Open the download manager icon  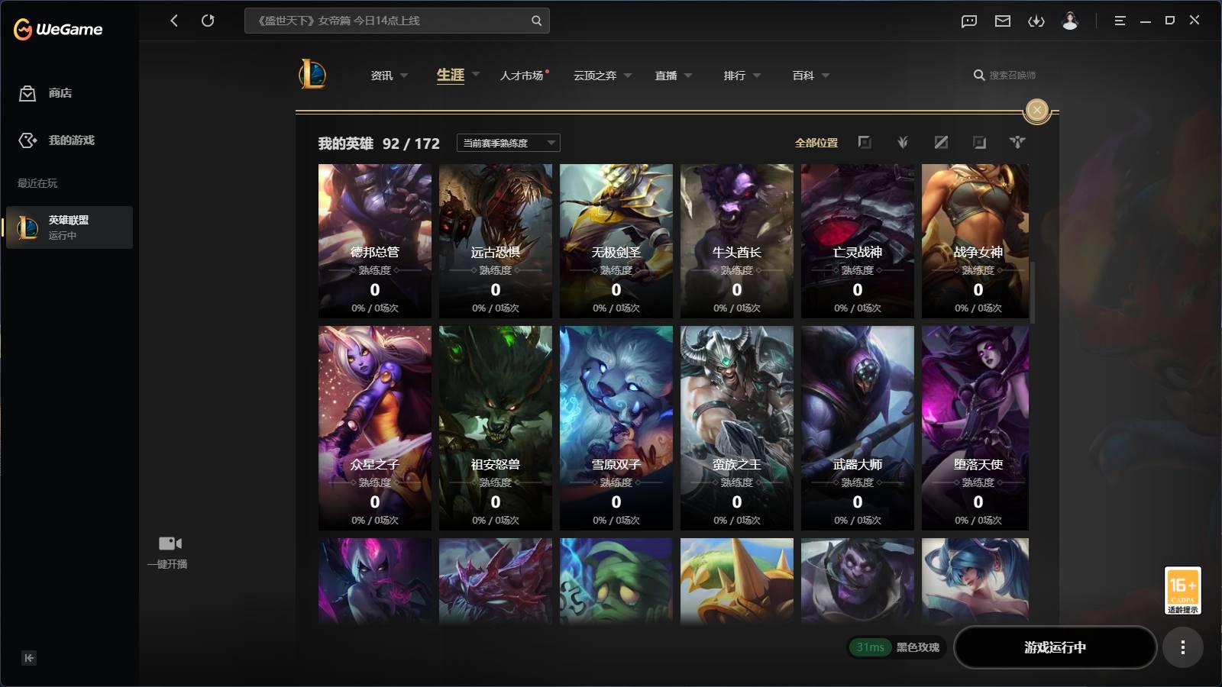[1036, 21]
